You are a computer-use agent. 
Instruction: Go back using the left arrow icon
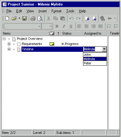click(x=110, y=18)
